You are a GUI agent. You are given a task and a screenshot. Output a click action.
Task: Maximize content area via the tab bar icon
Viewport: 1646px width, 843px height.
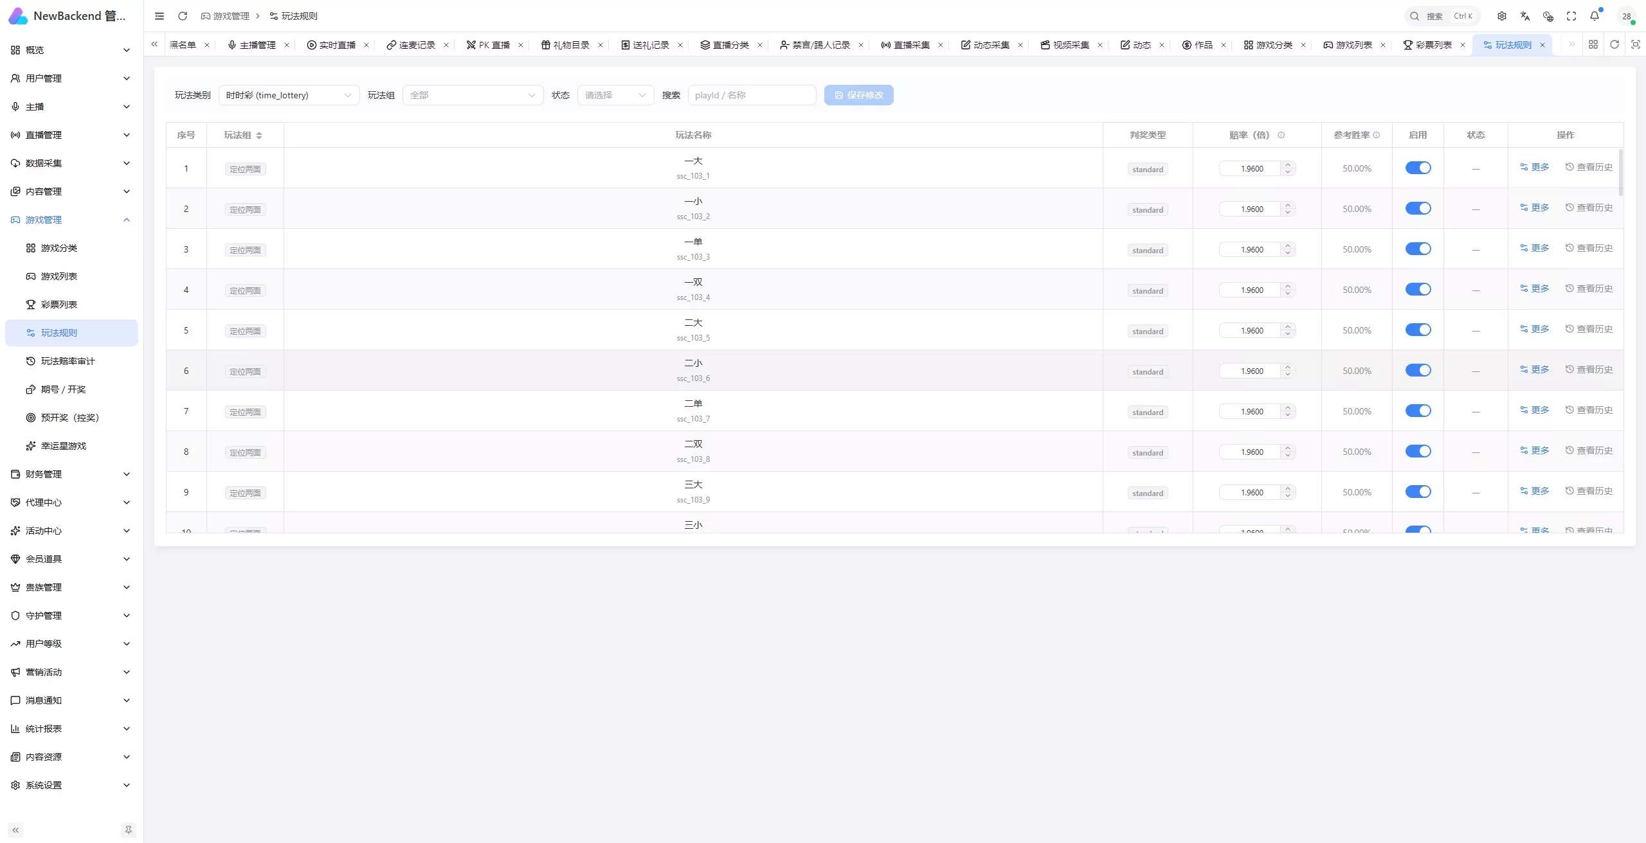click(x=1636, y=44)
